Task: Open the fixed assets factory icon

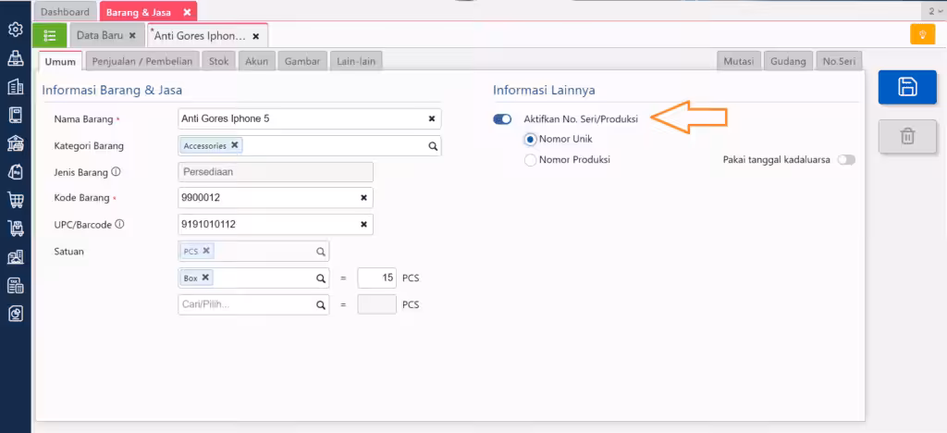Action: click(x=16, y=256)
